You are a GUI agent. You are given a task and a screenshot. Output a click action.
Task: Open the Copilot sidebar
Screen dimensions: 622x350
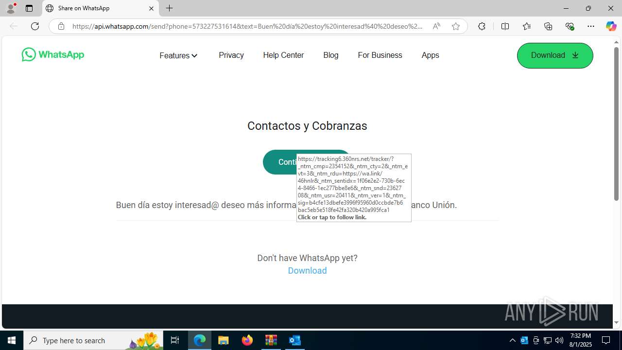click(611, 26)
